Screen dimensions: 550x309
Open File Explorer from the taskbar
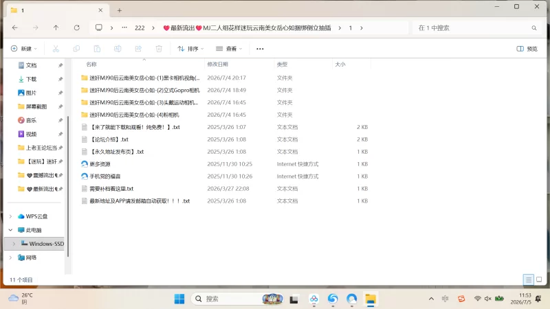tap(371, 299)
